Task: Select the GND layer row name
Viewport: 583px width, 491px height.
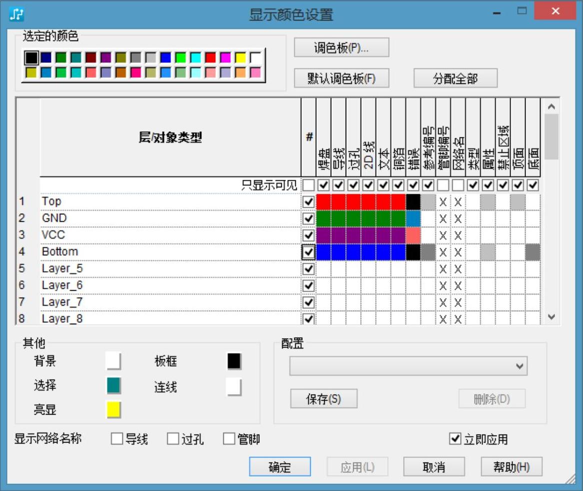Action: coord(54,218)
